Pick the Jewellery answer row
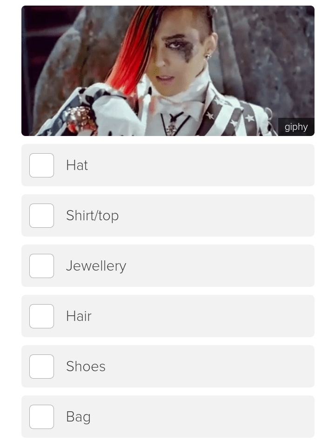The image size is (335, 442). pos(168,266)
